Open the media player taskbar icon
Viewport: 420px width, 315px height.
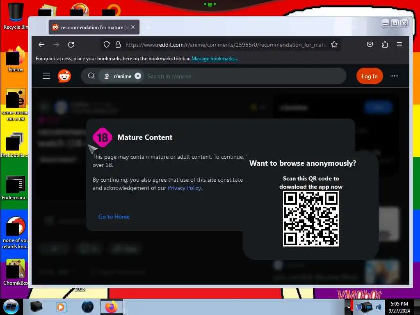click(61, 307)
